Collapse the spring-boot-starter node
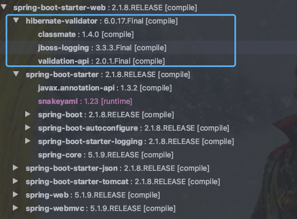Viewport: 297px width, 219px height. pos(16,74)
